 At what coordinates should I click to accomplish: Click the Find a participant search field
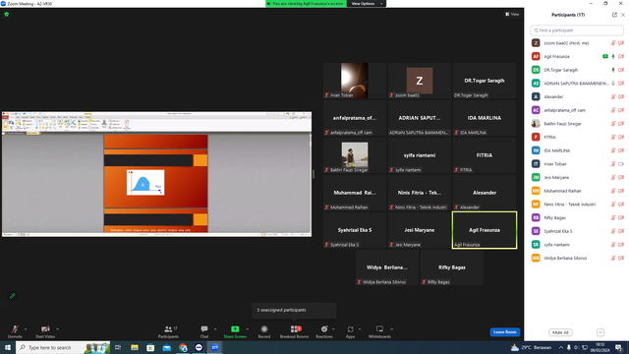(577, 30)
